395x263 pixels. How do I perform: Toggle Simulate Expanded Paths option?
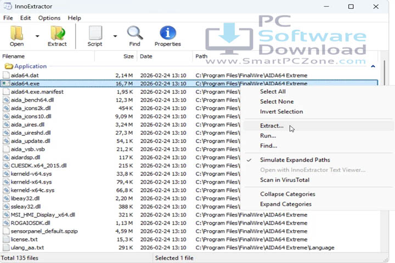click(x=295, y=160)
